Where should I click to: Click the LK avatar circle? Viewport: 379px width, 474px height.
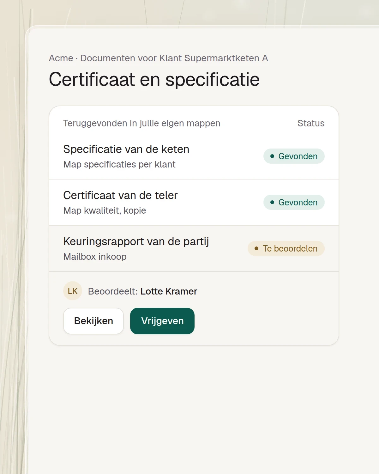pyautogui.click(x=73, y=291)
